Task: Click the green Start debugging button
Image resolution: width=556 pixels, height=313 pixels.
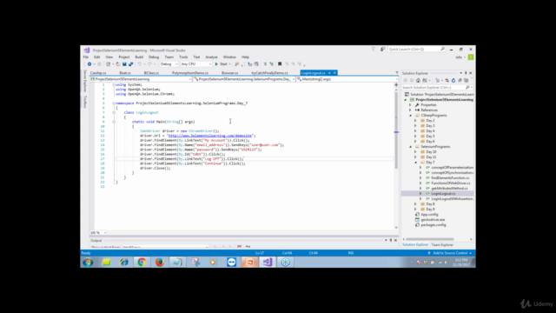Action: coord(222,64)
